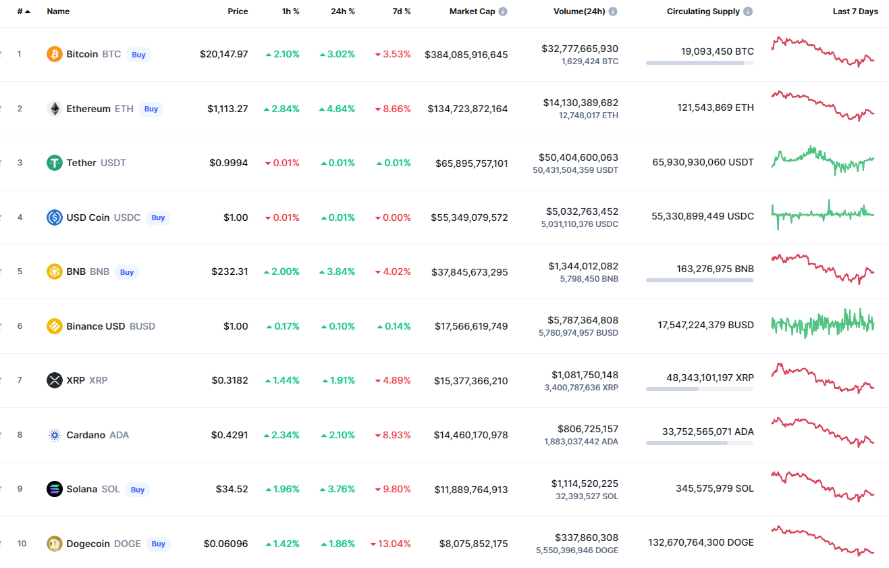Screen dimensions: 889x568
Task: Click the Ethereum coin logo
Action: coord(55,109)
